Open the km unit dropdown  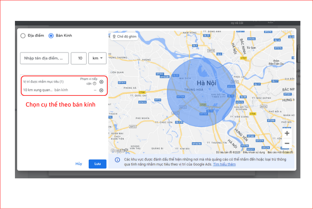(97, 58)
